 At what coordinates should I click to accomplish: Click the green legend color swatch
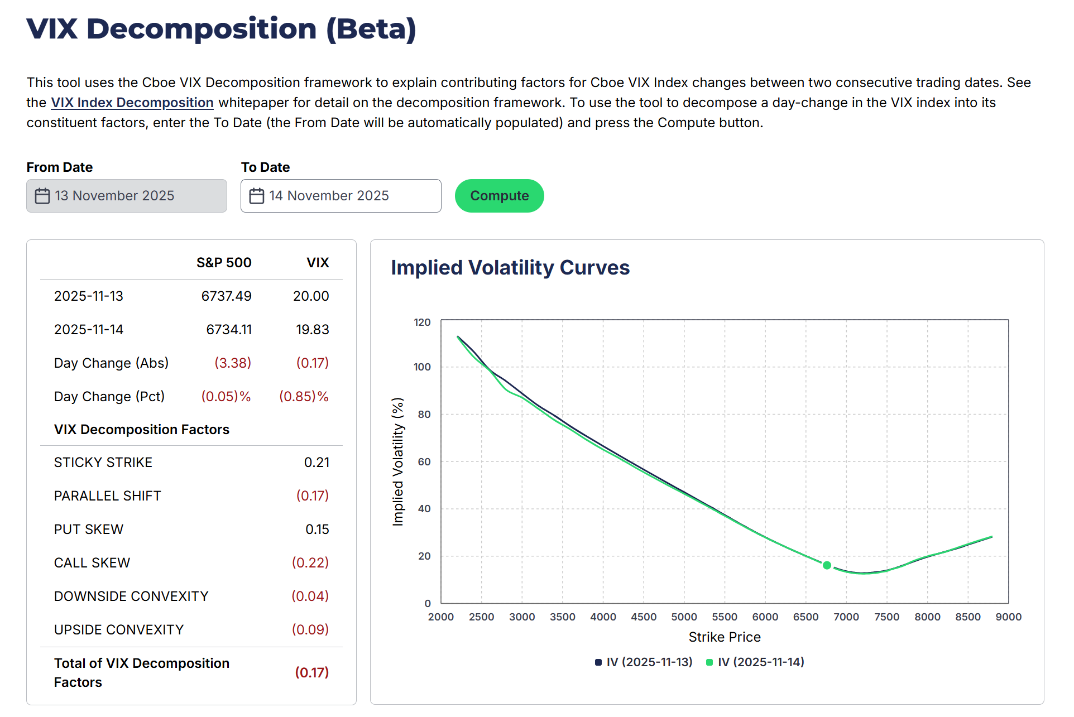coord(709,662)
